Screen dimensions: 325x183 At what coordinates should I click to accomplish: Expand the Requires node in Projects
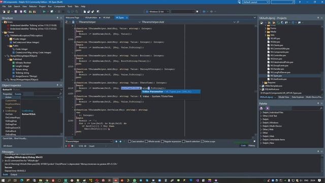263,82
